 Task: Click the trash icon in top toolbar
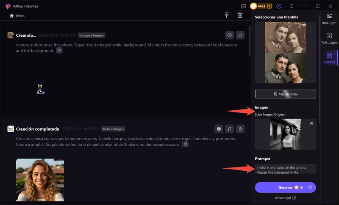(240, 15)
